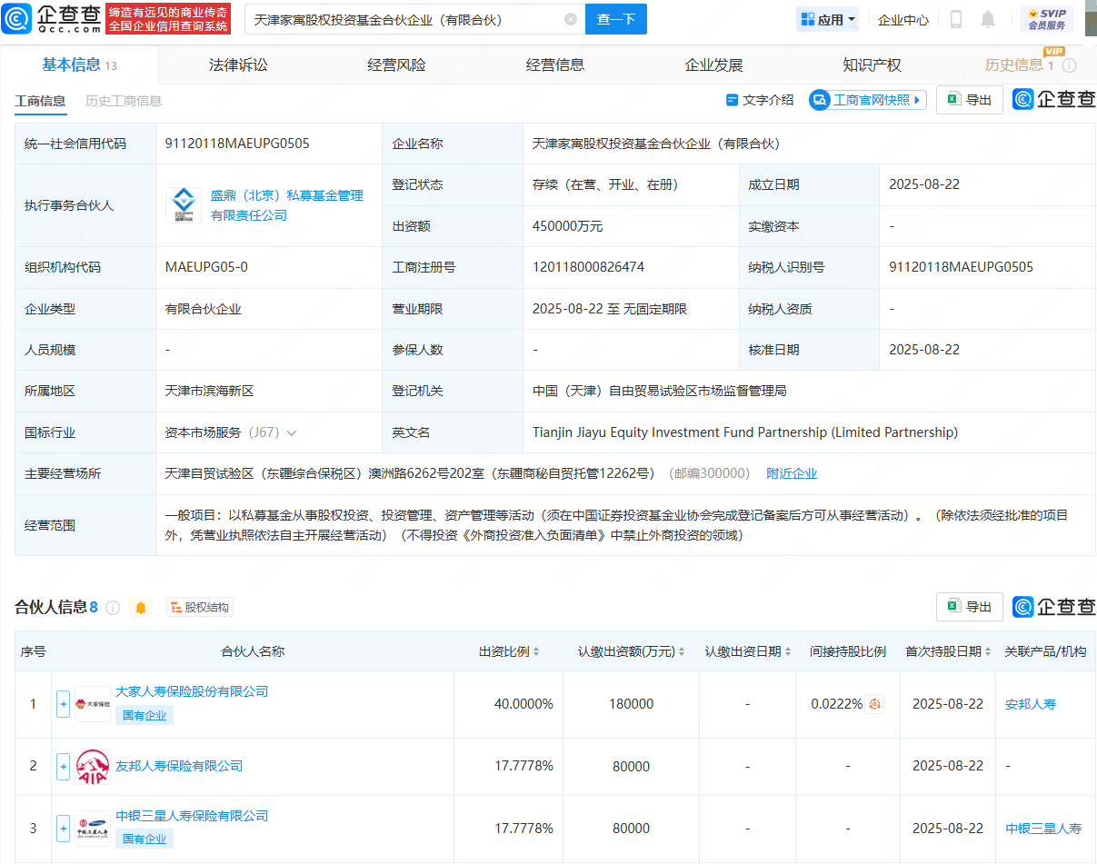Switch to 知识产权 tab
Viewport: 1097px width, 864px height.
point(872,65)
